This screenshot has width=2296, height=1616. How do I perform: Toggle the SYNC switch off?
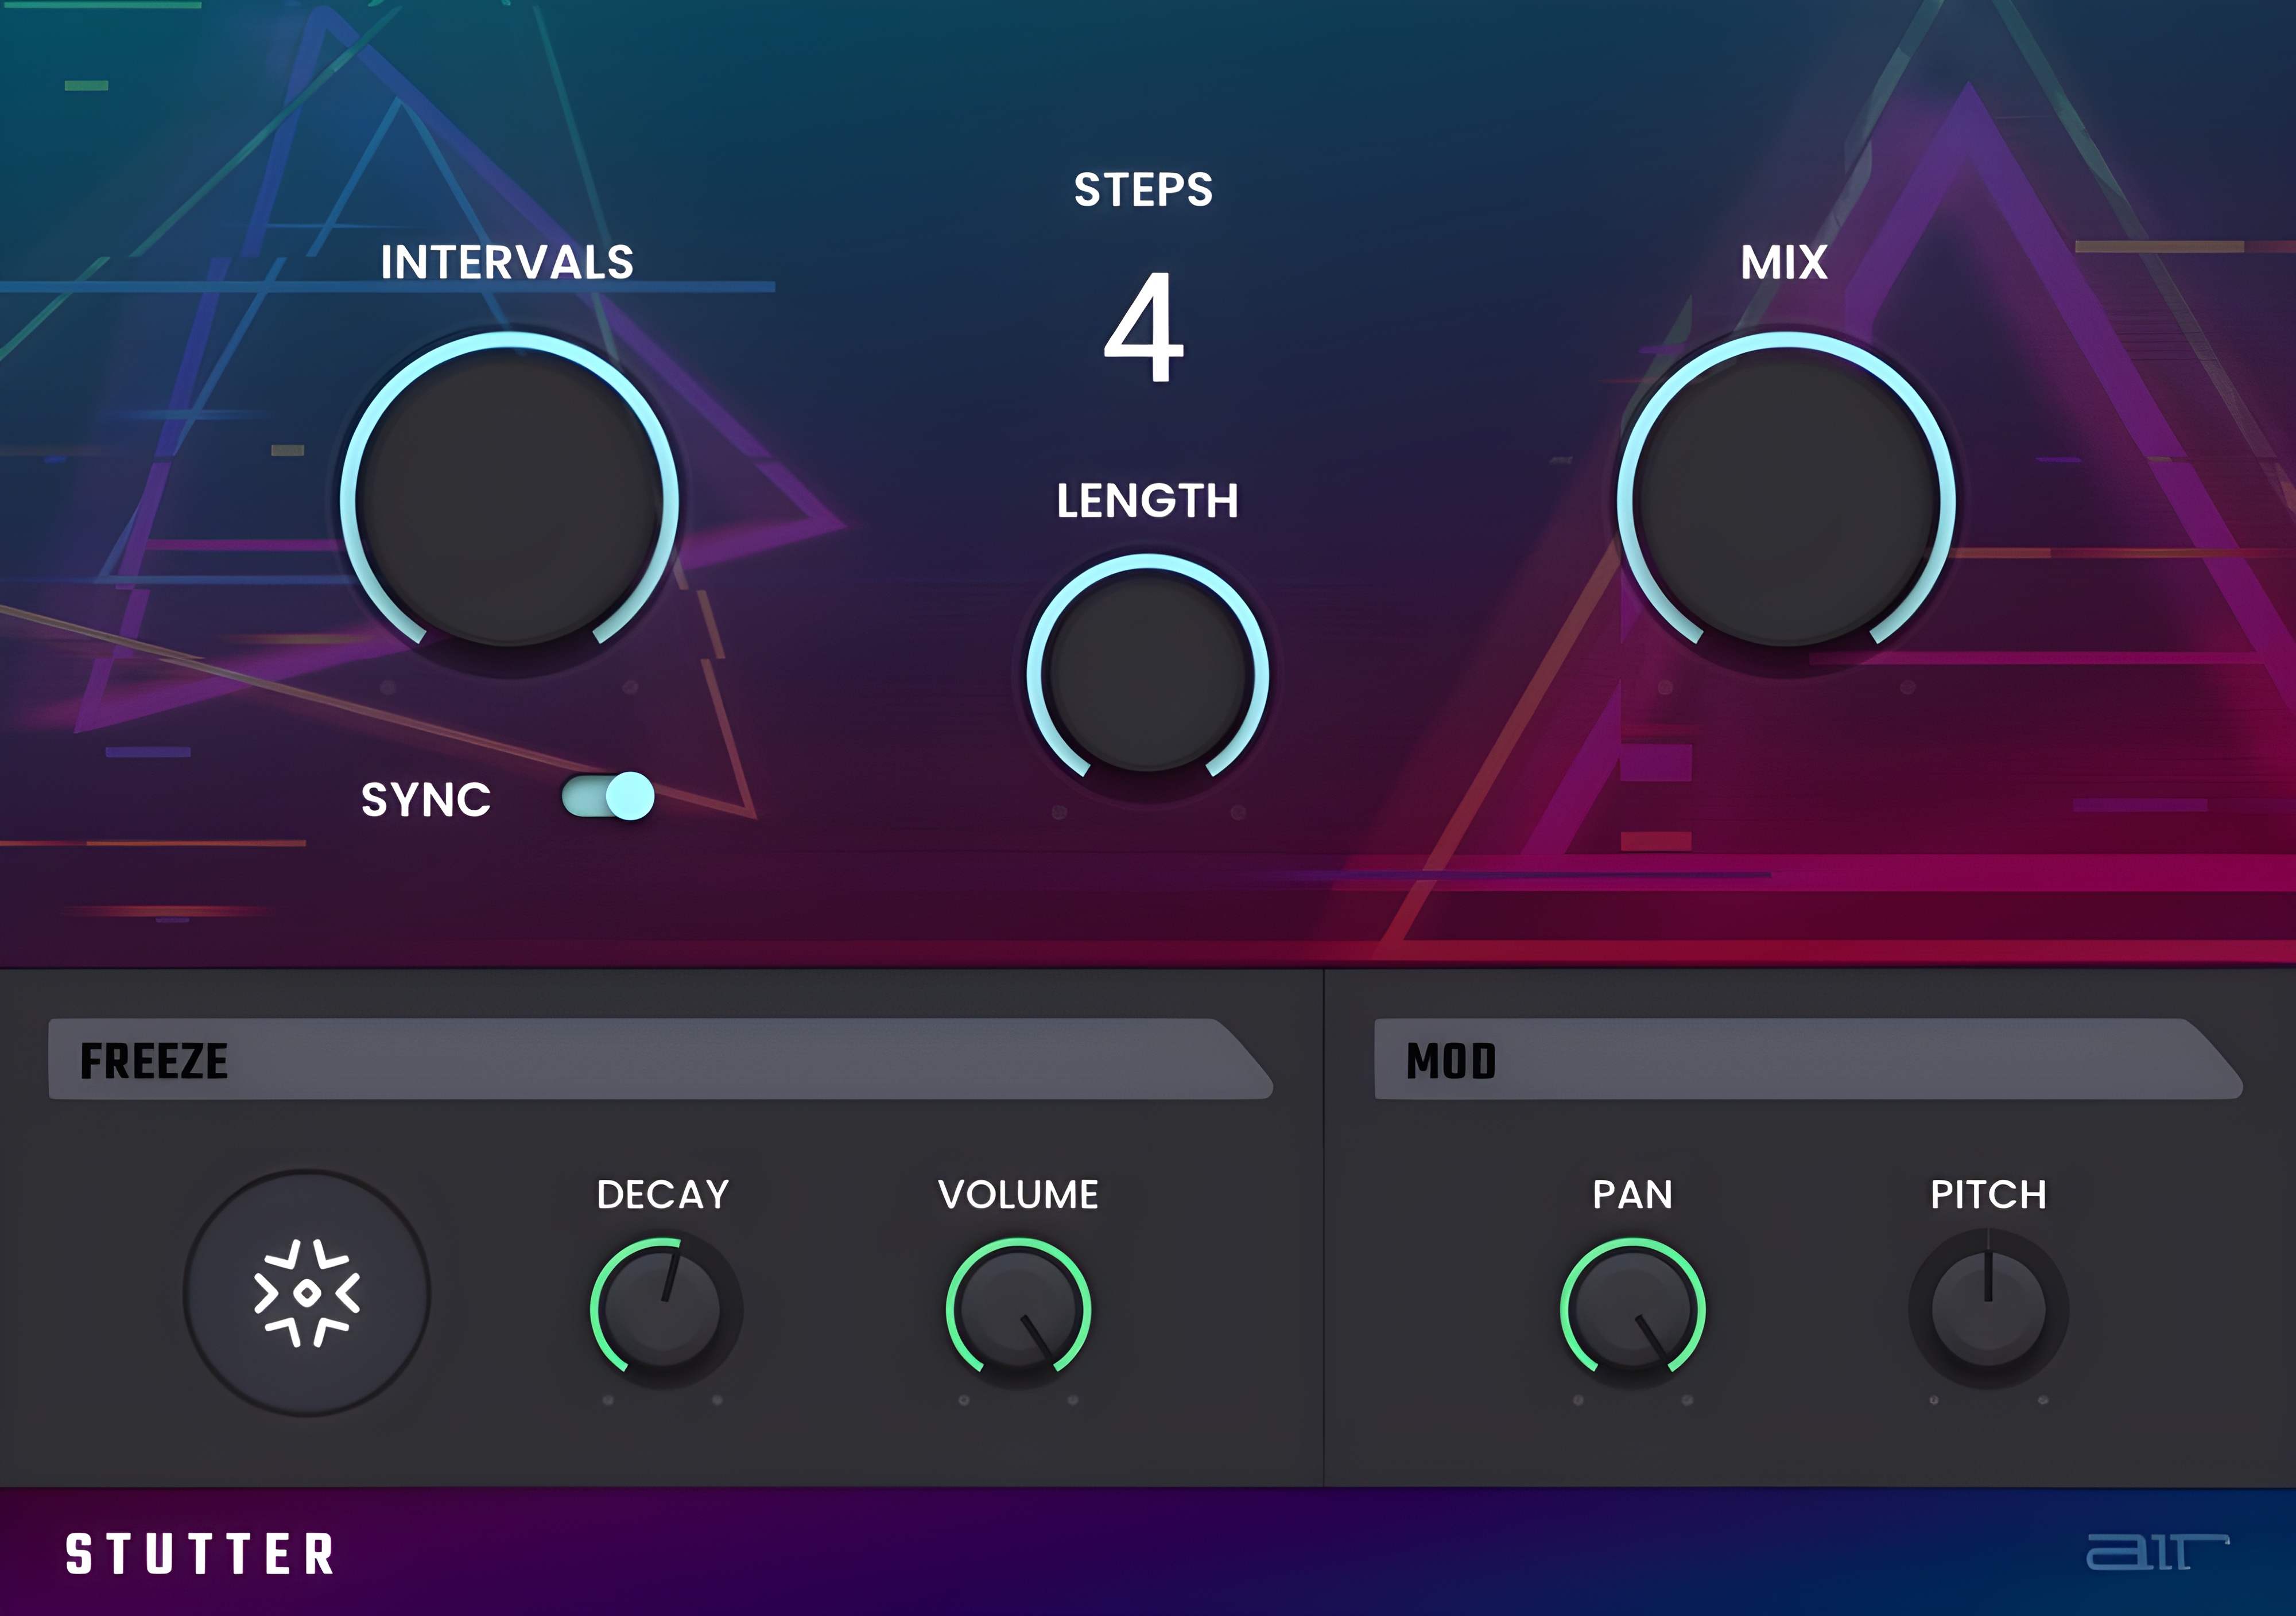pyautogui.click(x=608, y=797)
